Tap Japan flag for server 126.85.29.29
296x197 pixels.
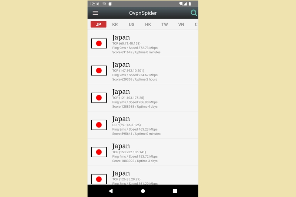(x=99, y=179)
